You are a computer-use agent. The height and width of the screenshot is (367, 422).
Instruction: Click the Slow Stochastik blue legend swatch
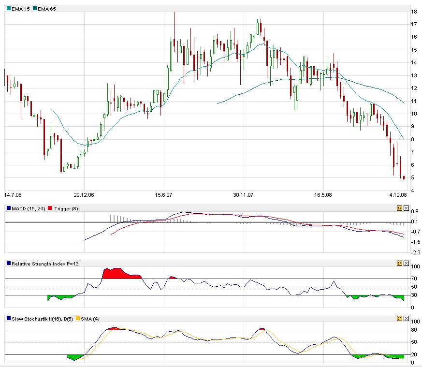coord(9,319)
